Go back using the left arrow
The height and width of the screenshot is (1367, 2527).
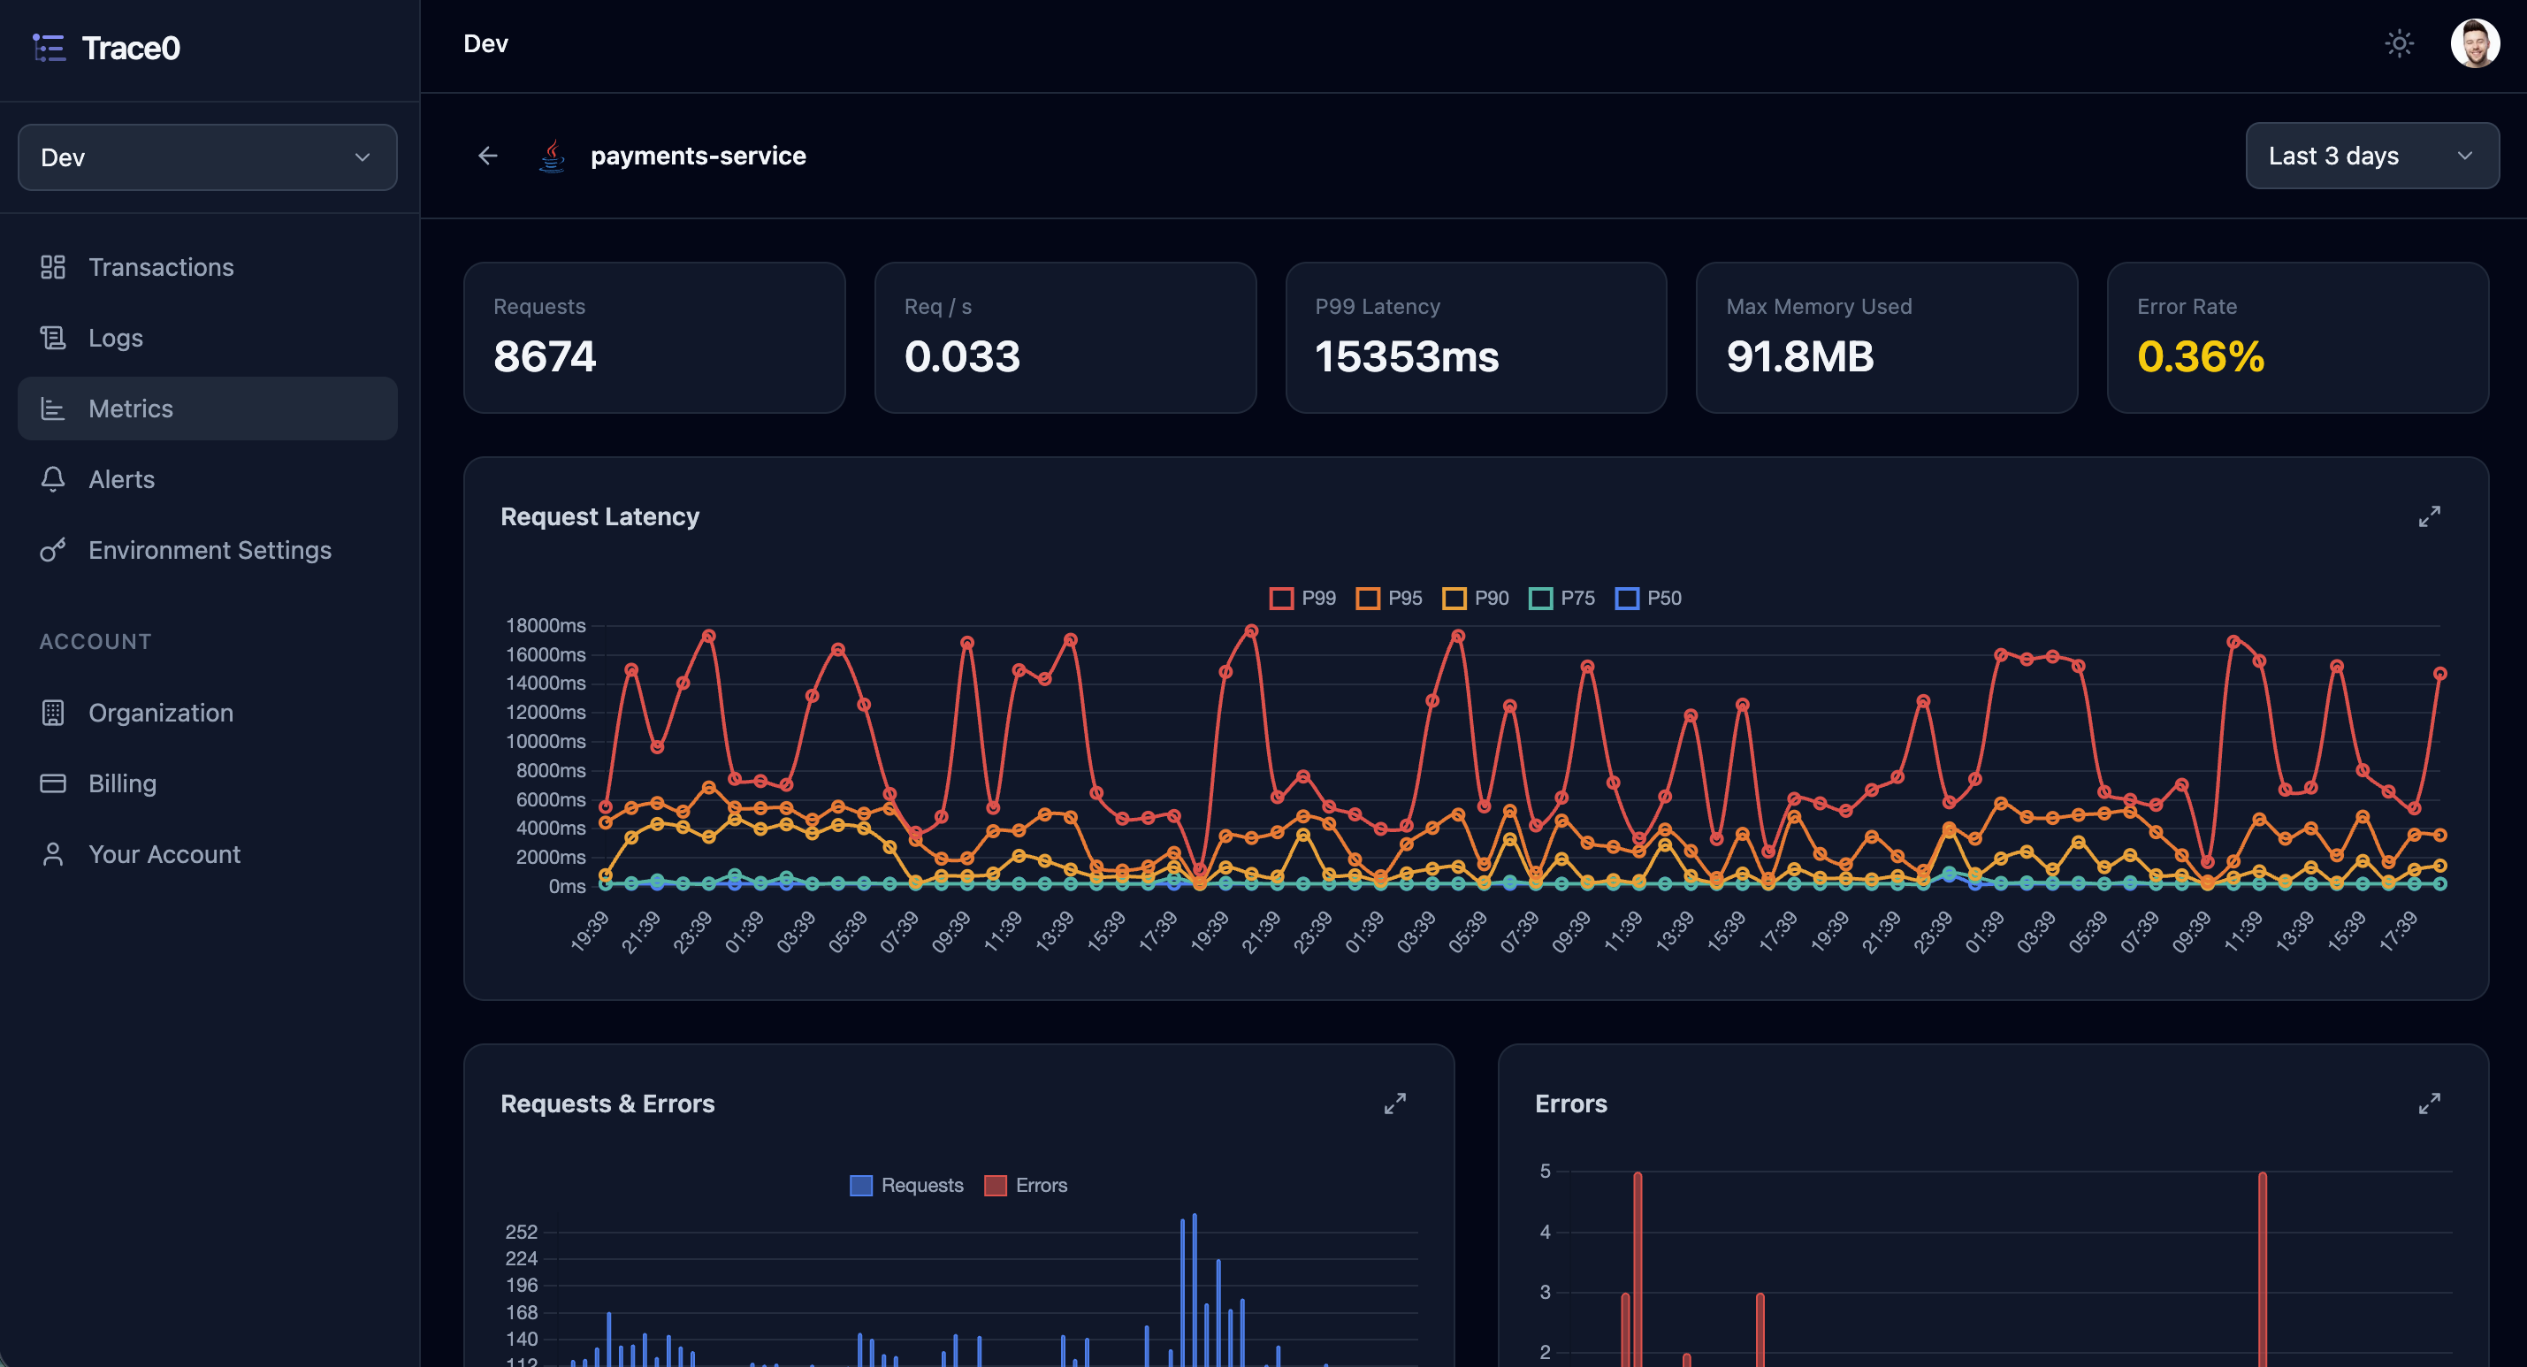pyautogui.click(x=487, y=155)
